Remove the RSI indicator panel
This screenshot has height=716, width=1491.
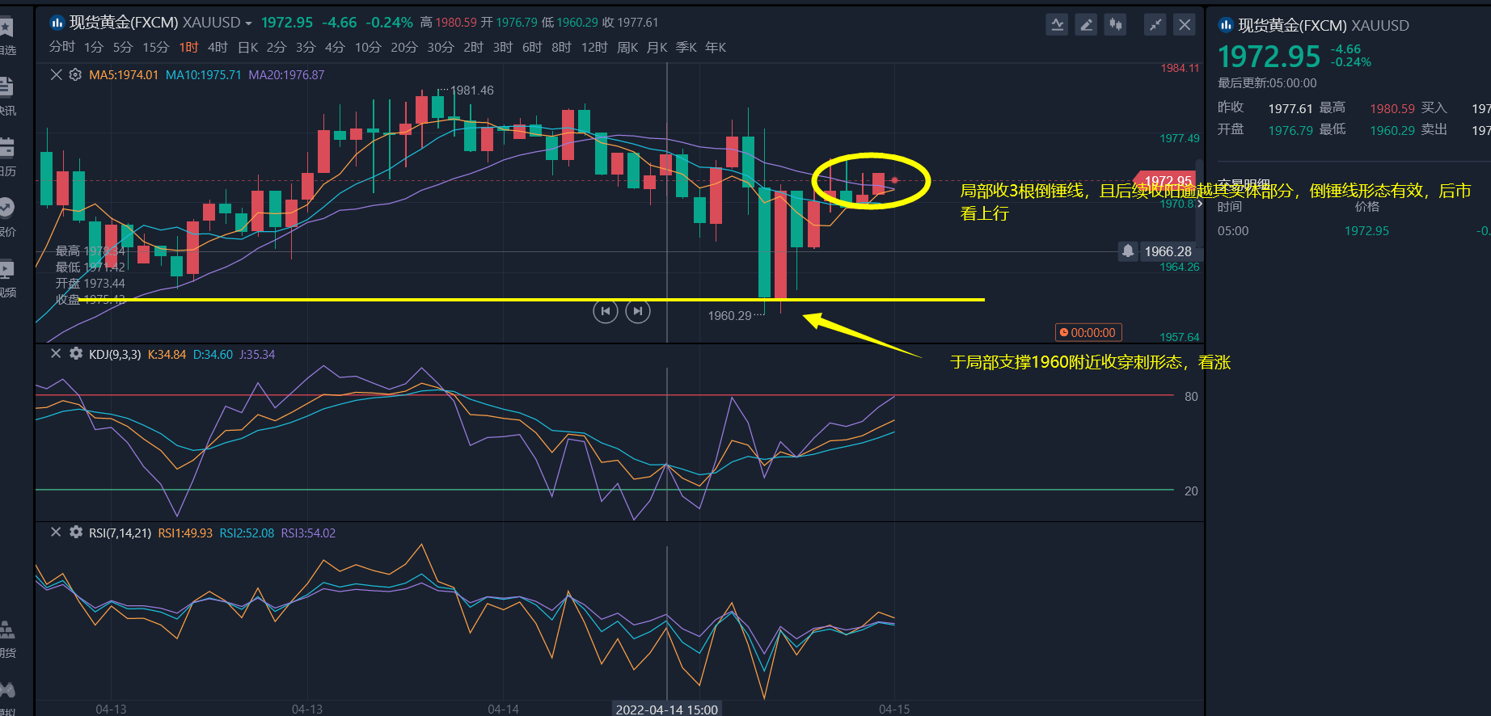click(56, 533)
